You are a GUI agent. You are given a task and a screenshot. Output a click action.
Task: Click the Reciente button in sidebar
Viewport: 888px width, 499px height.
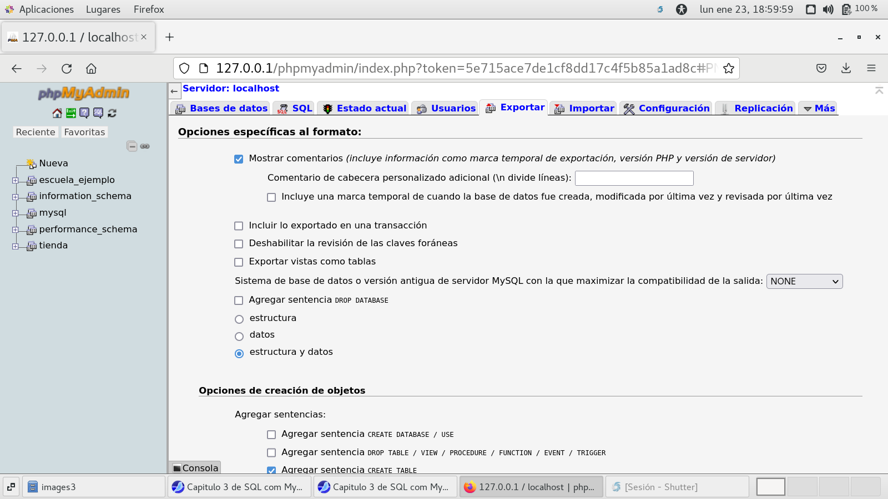(x=36, y=132)
